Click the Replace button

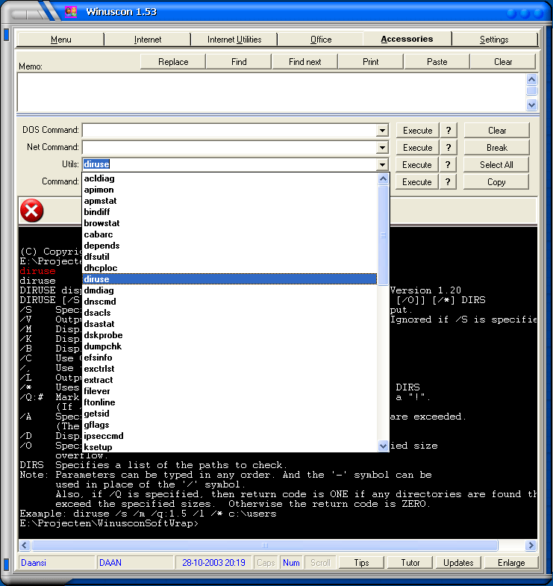tap(173, 62)
